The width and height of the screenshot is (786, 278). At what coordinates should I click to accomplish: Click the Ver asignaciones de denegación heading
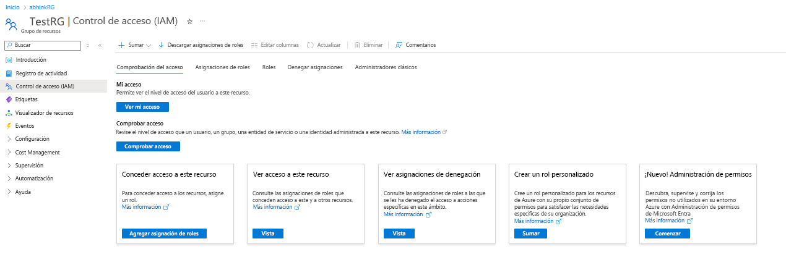432,175
